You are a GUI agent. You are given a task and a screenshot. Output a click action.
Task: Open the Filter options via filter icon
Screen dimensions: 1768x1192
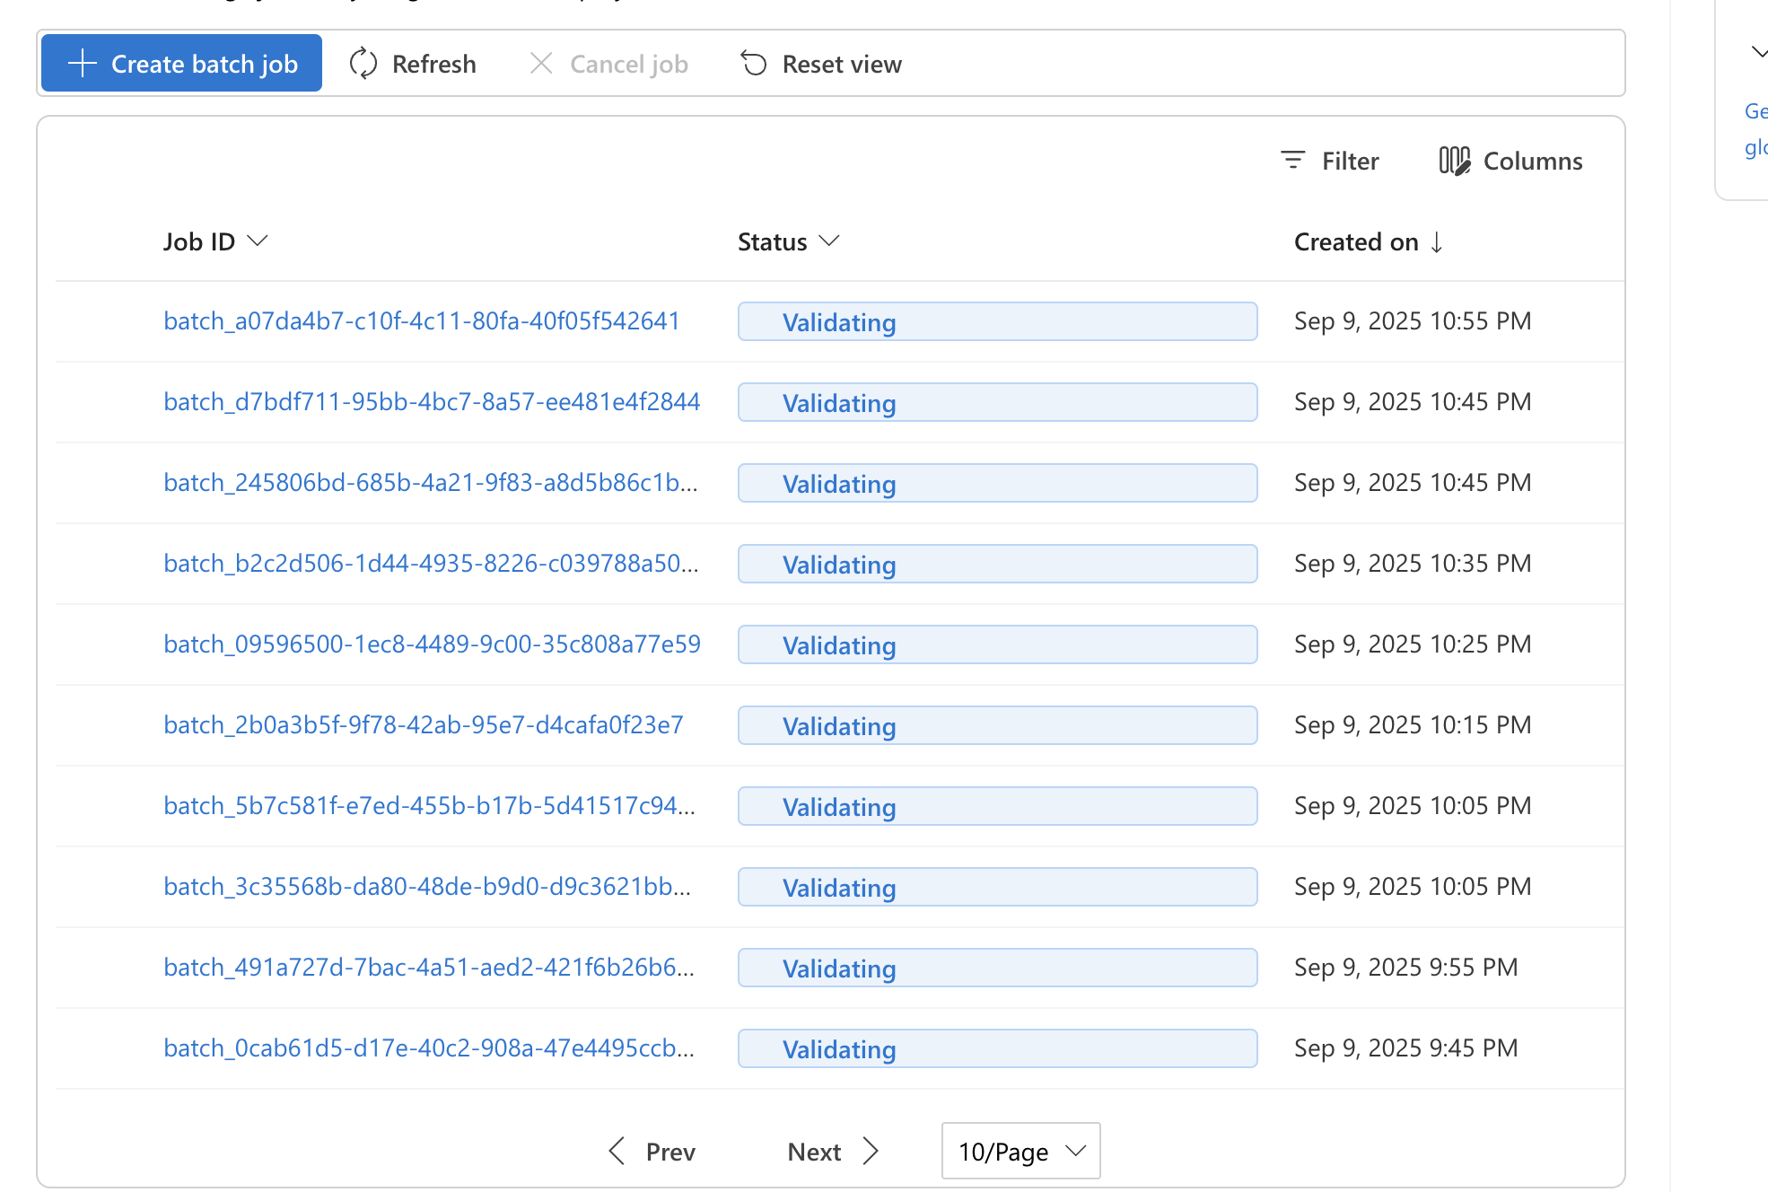point(1292,161)
